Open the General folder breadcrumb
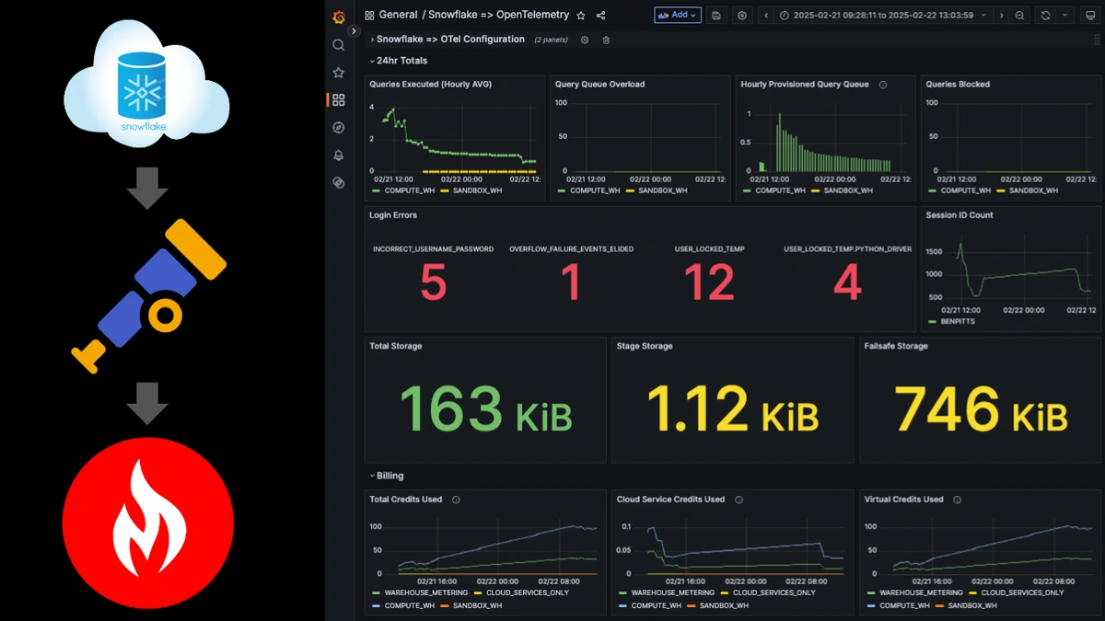Image resolution: width=1105 pixels, height=621 pixels. click(398, 16)
